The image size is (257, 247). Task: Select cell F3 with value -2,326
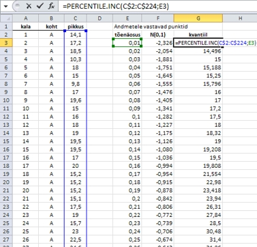[x=158, y=43]
